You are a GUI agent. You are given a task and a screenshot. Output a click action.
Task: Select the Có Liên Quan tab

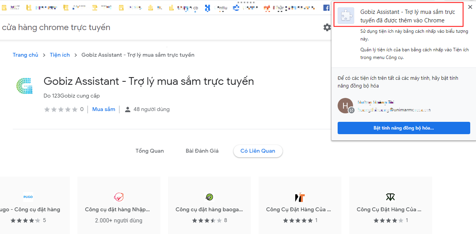pyautogui.click(x=257, y=151)
